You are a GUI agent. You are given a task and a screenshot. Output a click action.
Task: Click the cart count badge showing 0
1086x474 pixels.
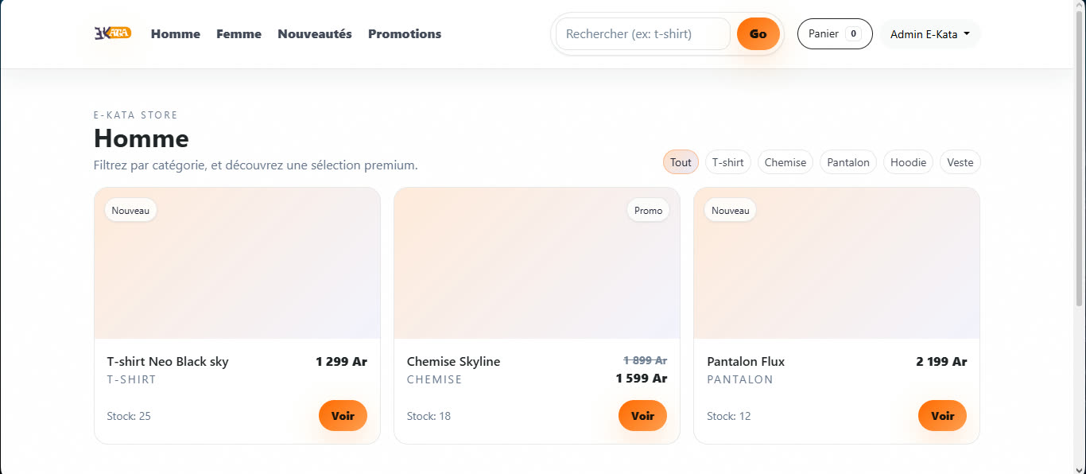pyautogui.click(x=854, y=34)
